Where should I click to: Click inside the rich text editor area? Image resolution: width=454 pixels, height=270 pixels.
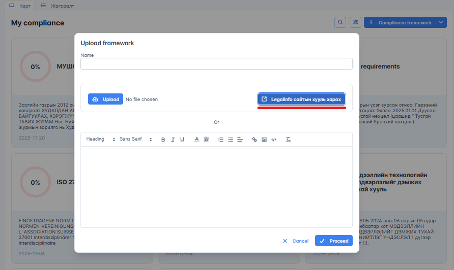pos(216,187)
